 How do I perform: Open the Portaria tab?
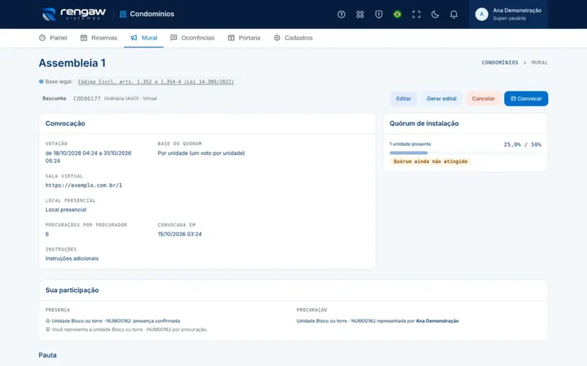tap(244, 37)
